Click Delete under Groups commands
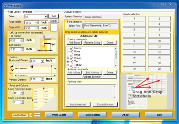Viewport: 179px width, 124px height. coord(110,42)
